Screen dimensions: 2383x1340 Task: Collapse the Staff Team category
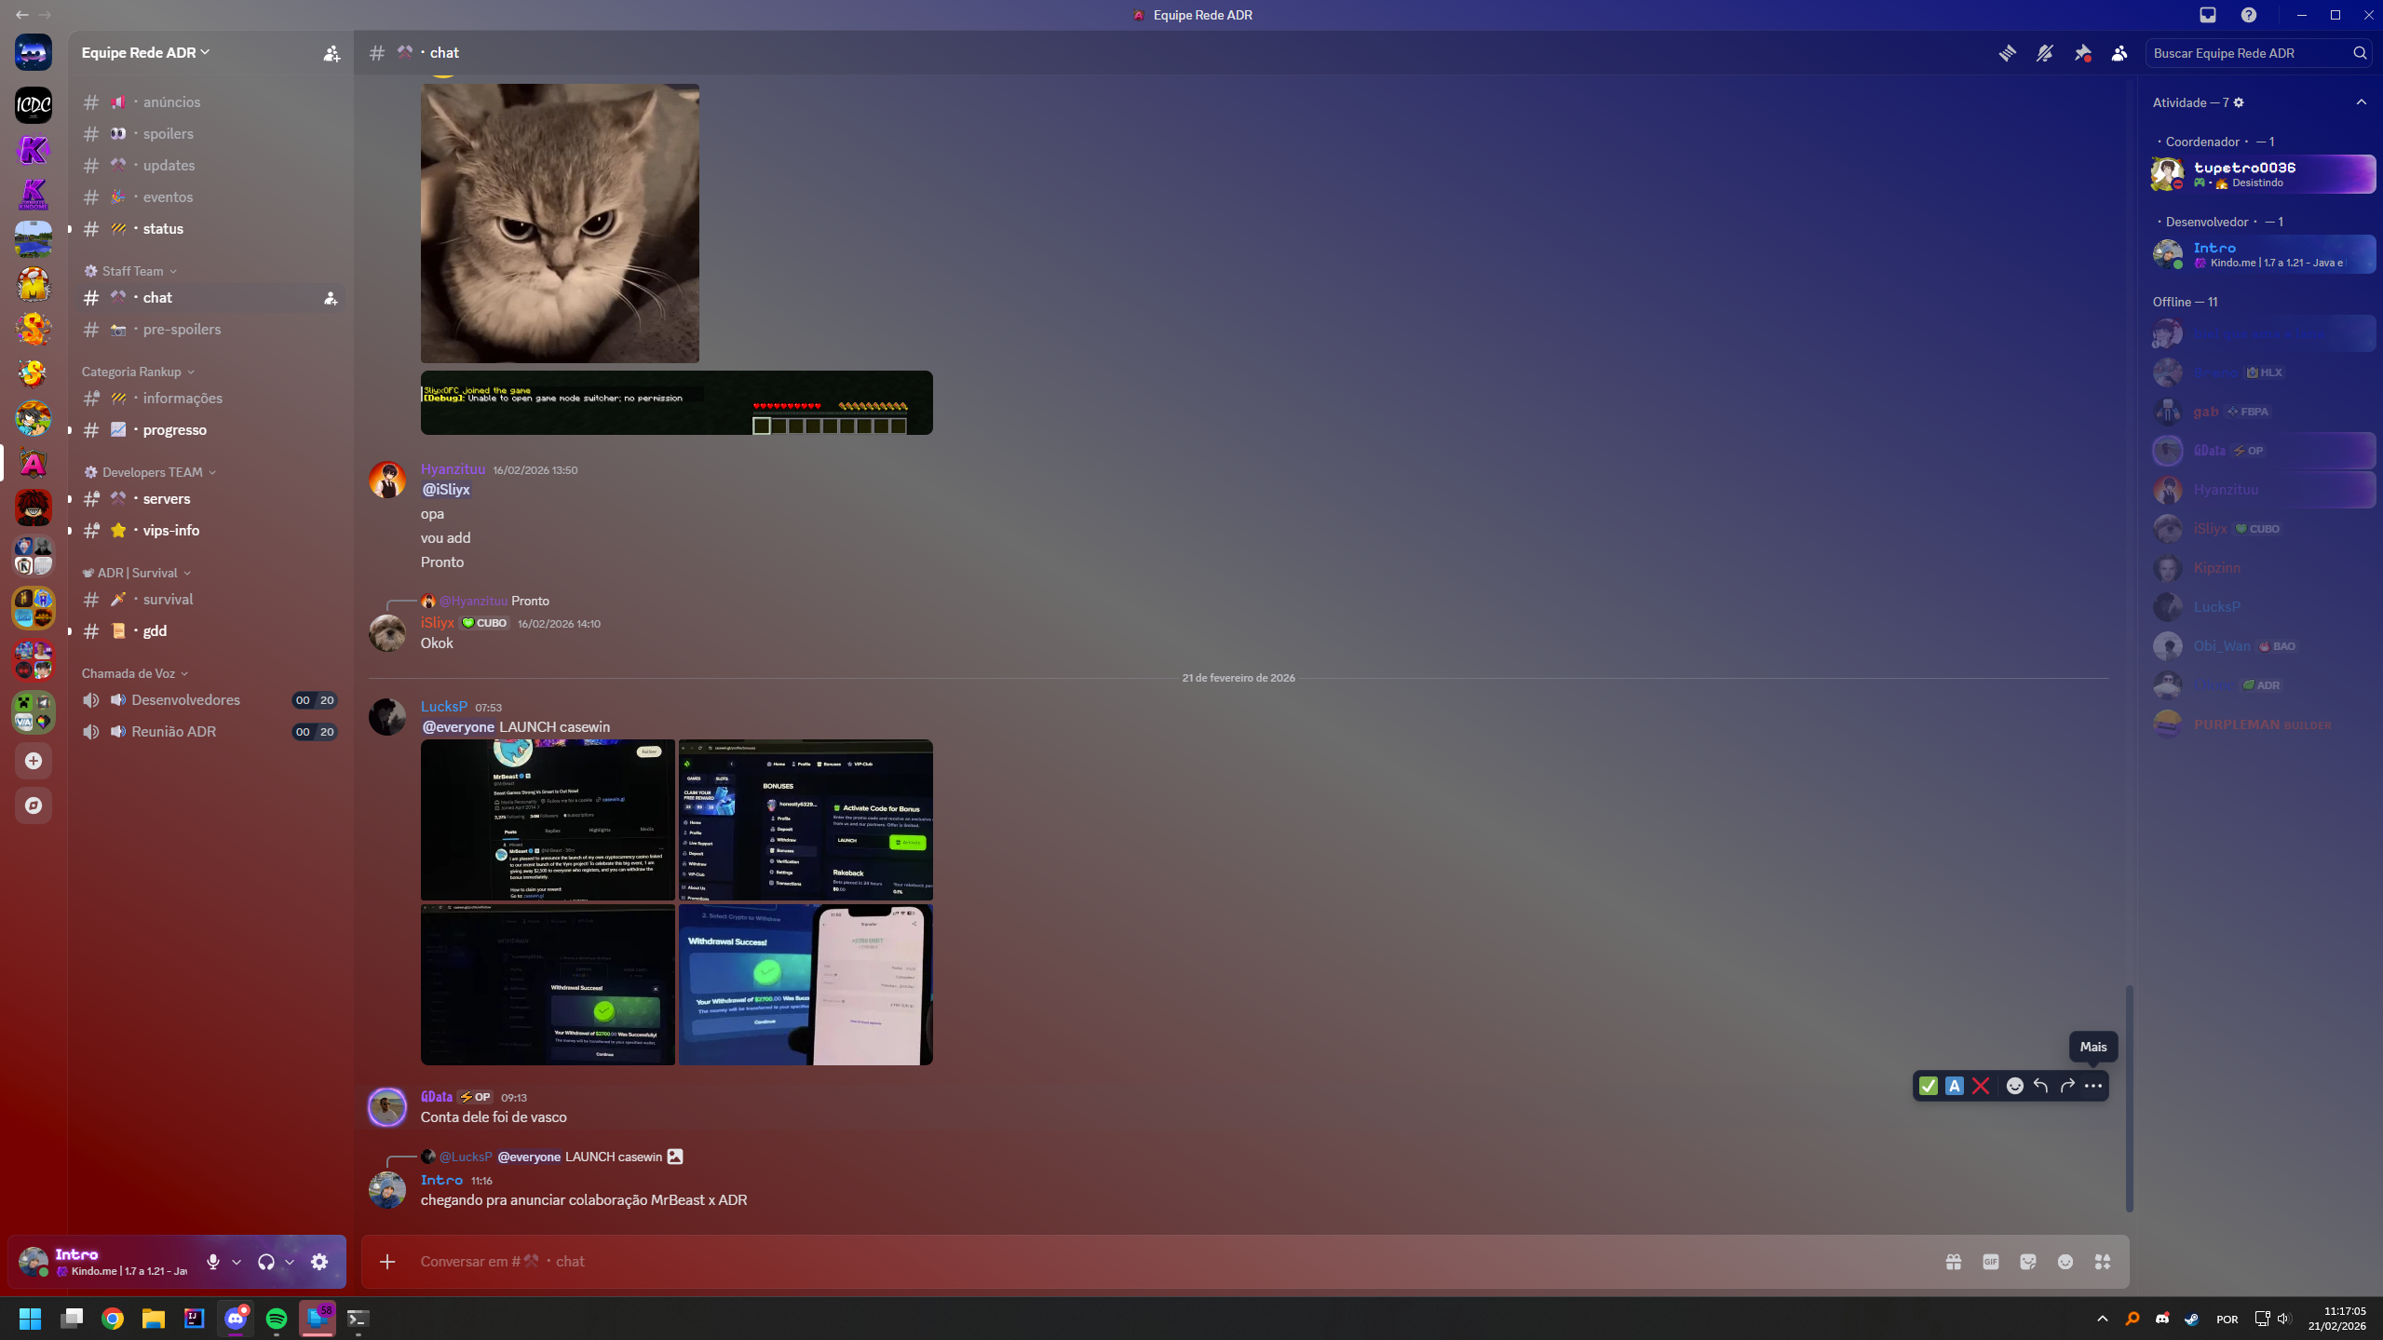tap(130, 271)
